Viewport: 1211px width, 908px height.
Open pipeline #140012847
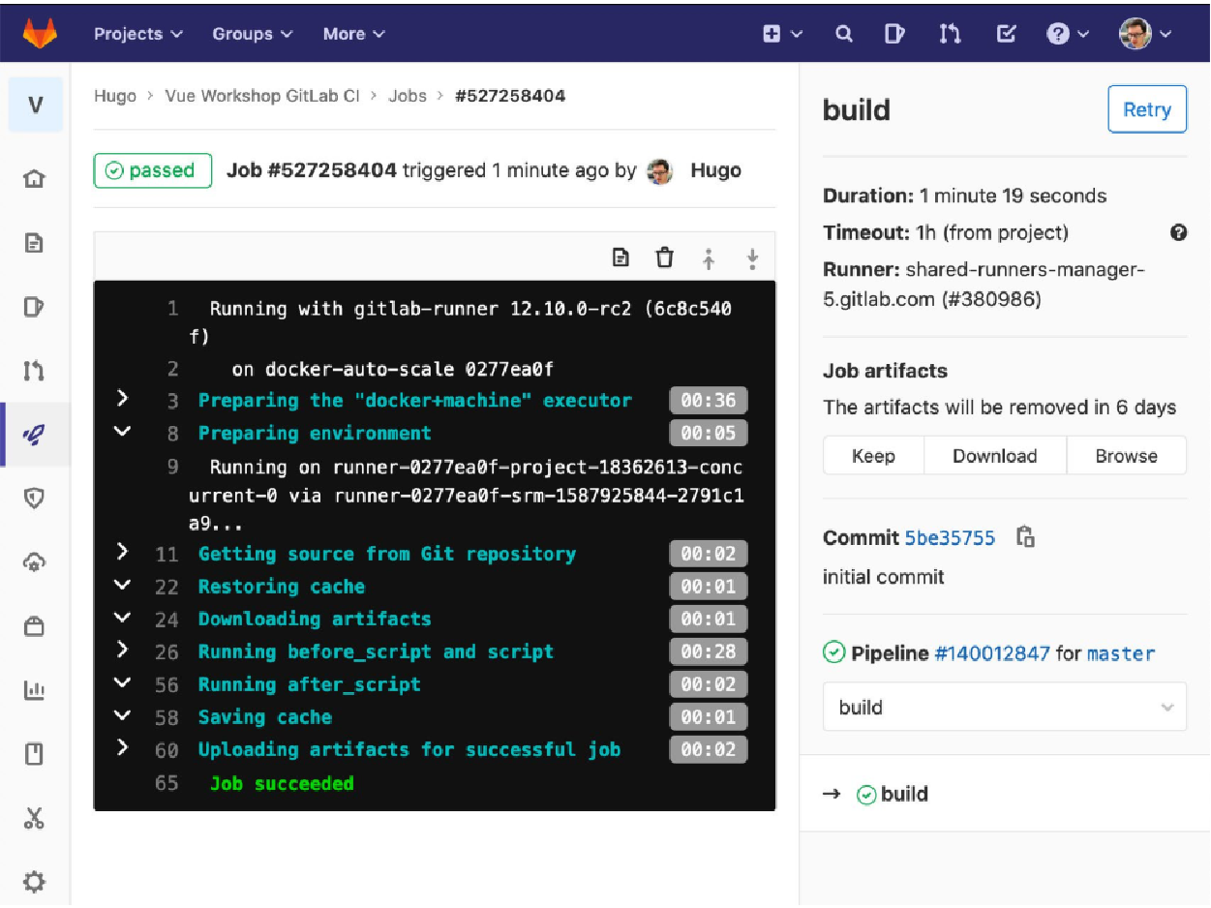(992, 653)
